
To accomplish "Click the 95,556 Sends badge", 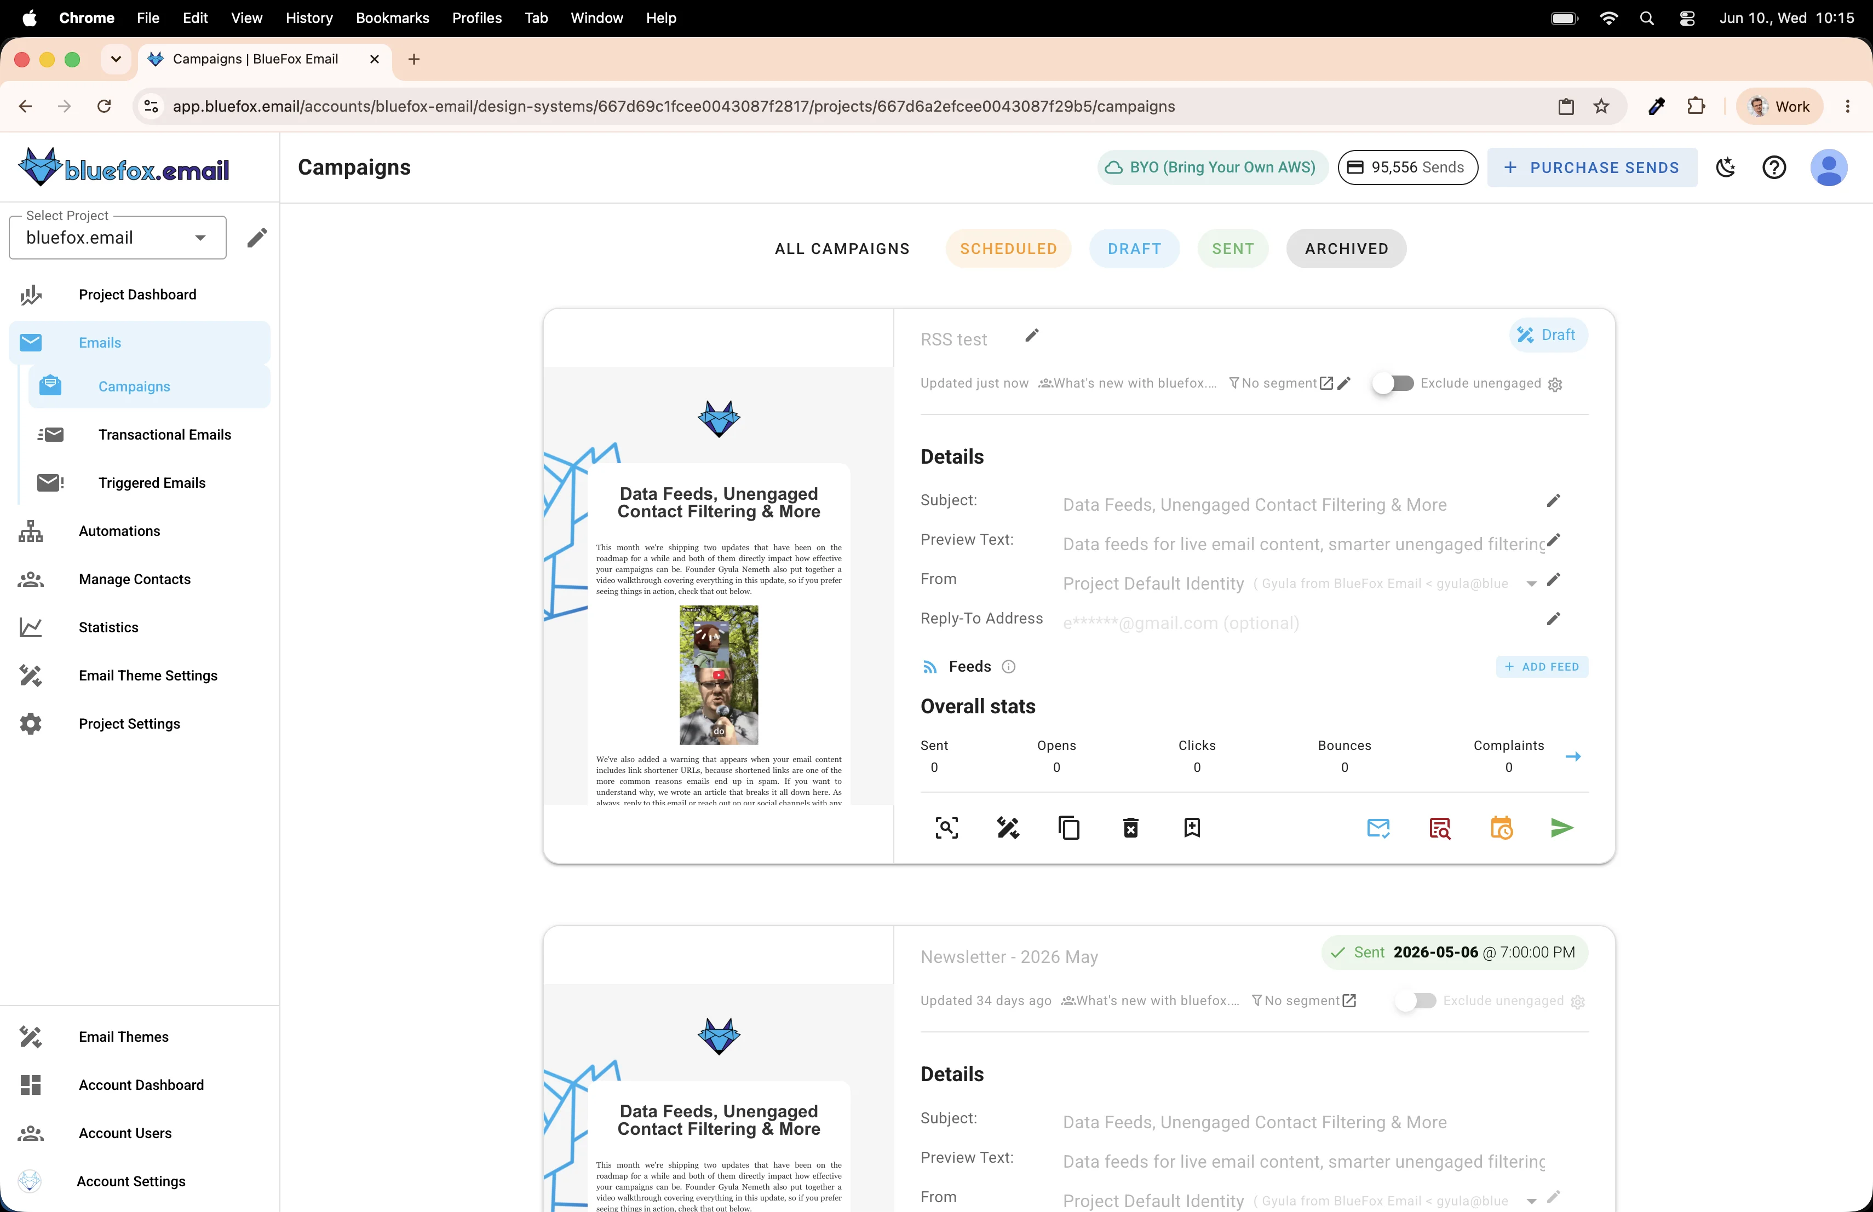I will click(x=1407, y=168).
